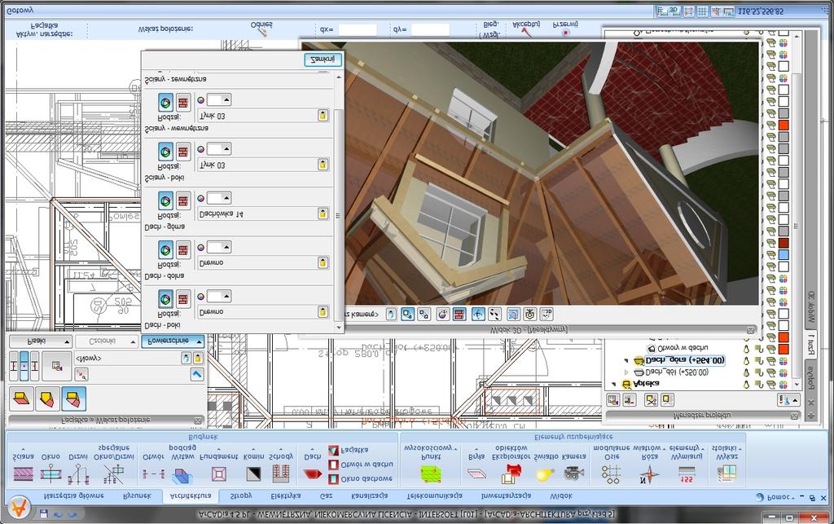Insert a Róża wiatrów compass rose
The width and height of the screenshot is (834, 524).
(x=649, y=464)
